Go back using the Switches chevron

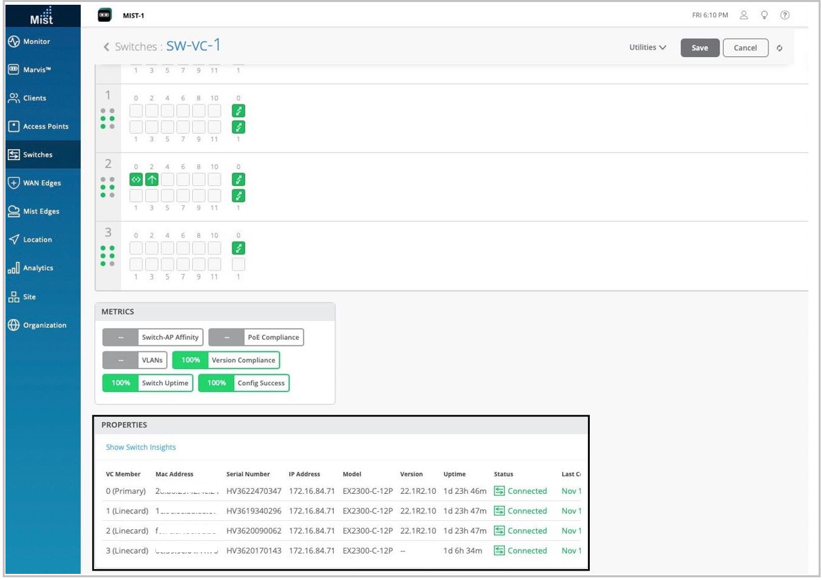point(106,47)
